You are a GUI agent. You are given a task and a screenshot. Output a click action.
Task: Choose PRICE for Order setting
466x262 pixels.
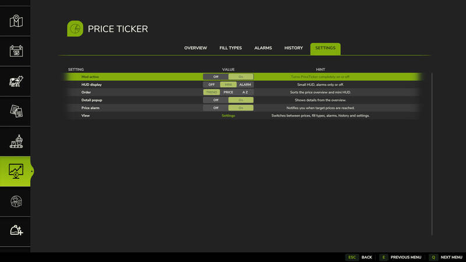(x=228, y=93)
